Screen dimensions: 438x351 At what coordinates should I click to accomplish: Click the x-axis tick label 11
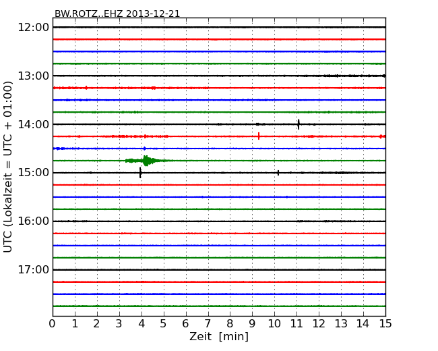[296, 324]
